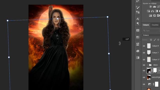Add a Brightness/Contrast adjustment
160x90 pixels.
pos(150,7)
